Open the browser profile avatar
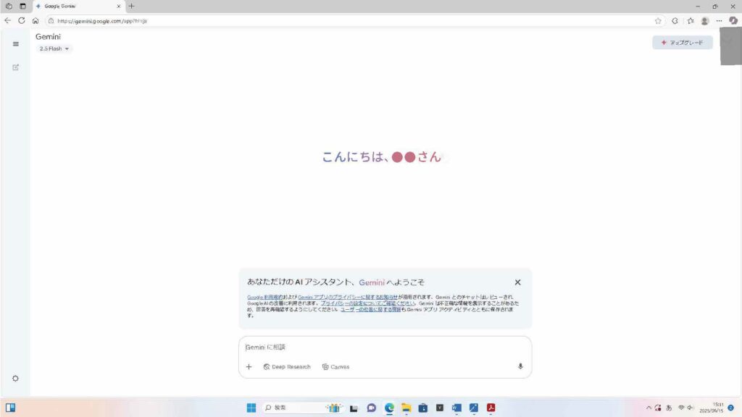 coord(704,21)
